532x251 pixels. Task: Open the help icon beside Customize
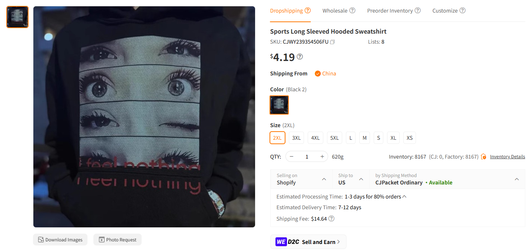pos(462,10)
